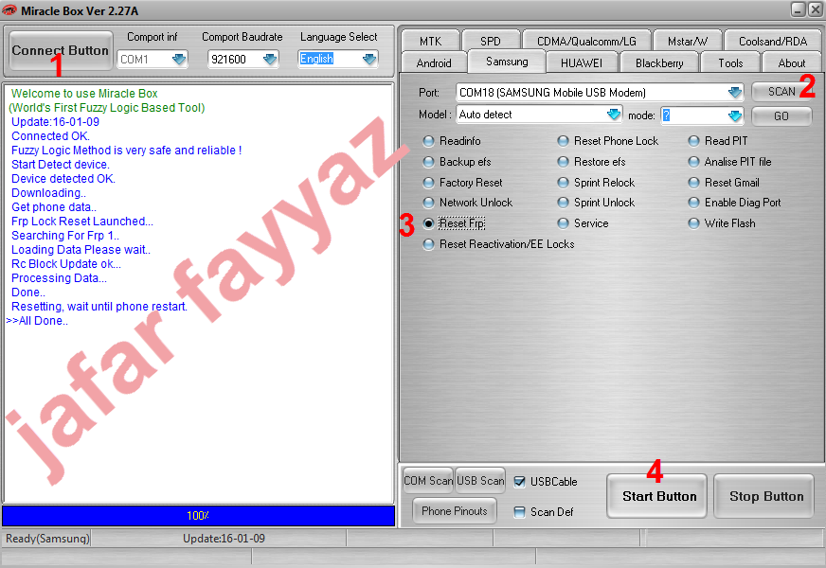
Task: Open the CDMA/Qualcomm/LG tab
Action: [x=586, y=41]
